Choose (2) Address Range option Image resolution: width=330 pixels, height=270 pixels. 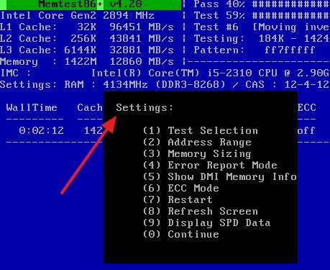point(197,143)
